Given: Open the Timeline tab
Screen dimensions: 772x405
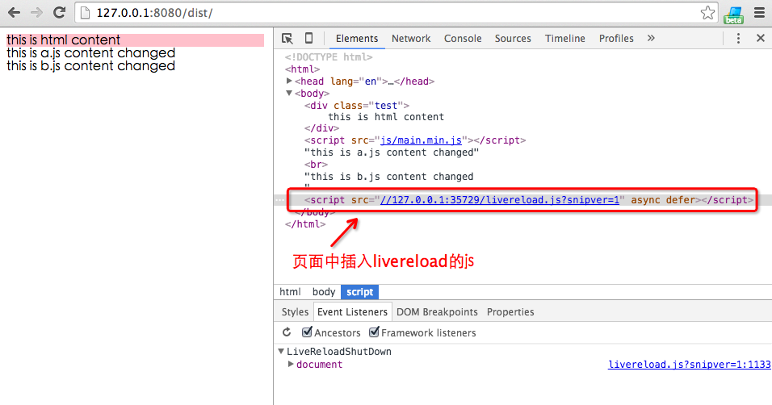Looking at the screenshot, I should [565, 39].
